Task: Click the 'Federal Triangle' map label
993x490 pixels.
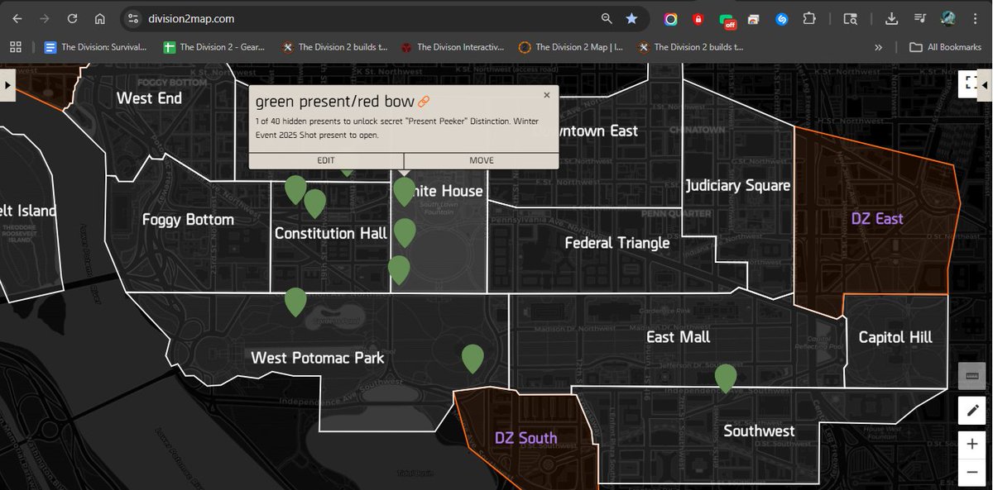Action: [x=617, y=243]
